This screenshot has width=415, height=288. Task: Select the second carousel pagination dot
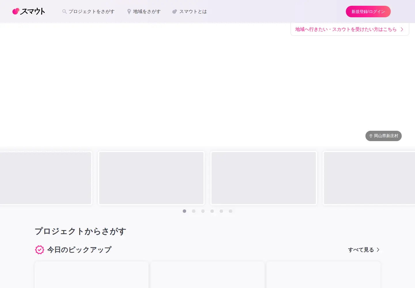(x=194, y=211)
